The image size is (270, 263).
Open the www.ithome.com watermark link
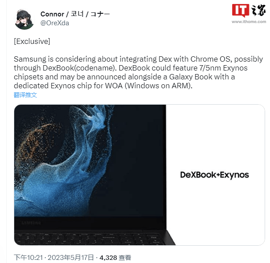249,22
